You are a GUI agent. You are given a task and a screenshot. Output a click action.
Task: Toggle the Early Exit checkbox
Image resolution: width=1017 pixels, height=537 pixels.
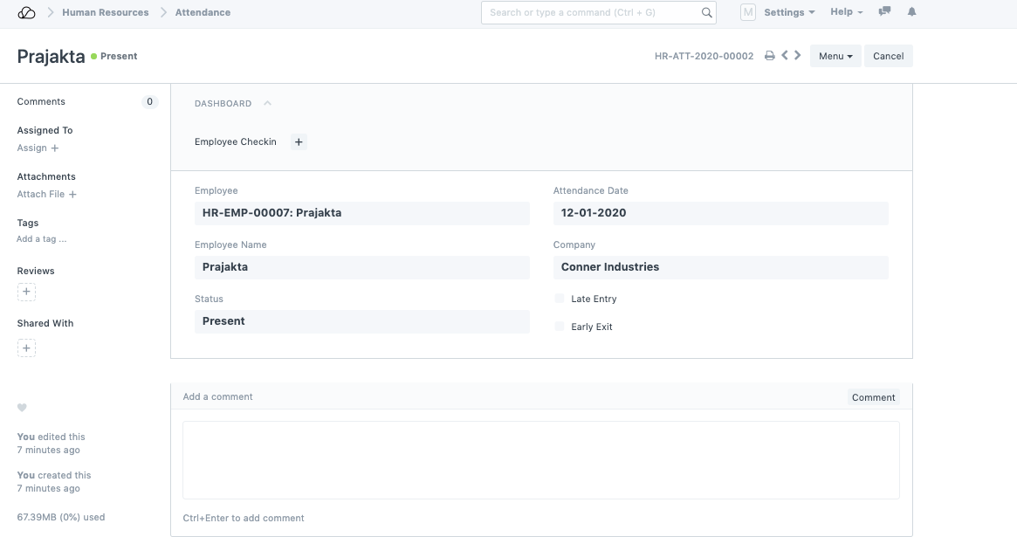tap(560, 327)
